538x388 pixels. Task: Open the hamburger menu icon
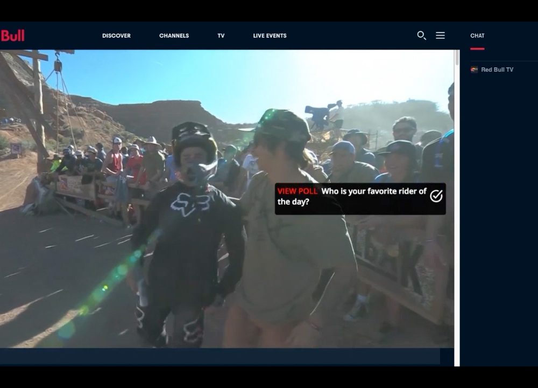[440, 36]
